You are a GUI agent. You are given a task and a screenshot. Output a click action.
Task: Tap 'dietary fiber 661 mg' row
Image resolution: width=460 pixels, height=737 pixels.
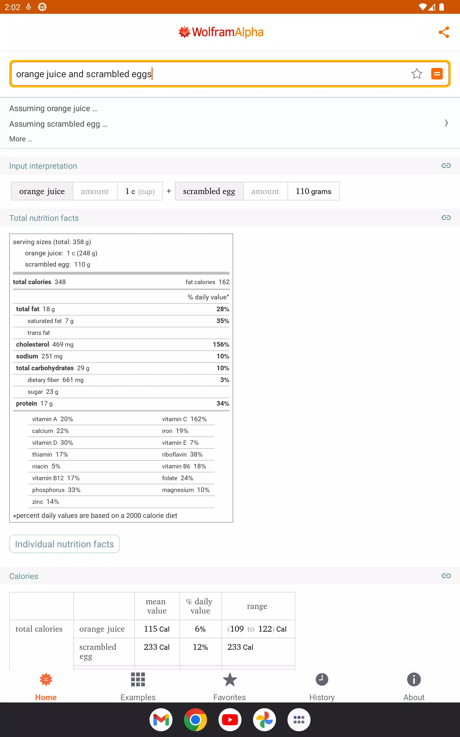(121, 380)
